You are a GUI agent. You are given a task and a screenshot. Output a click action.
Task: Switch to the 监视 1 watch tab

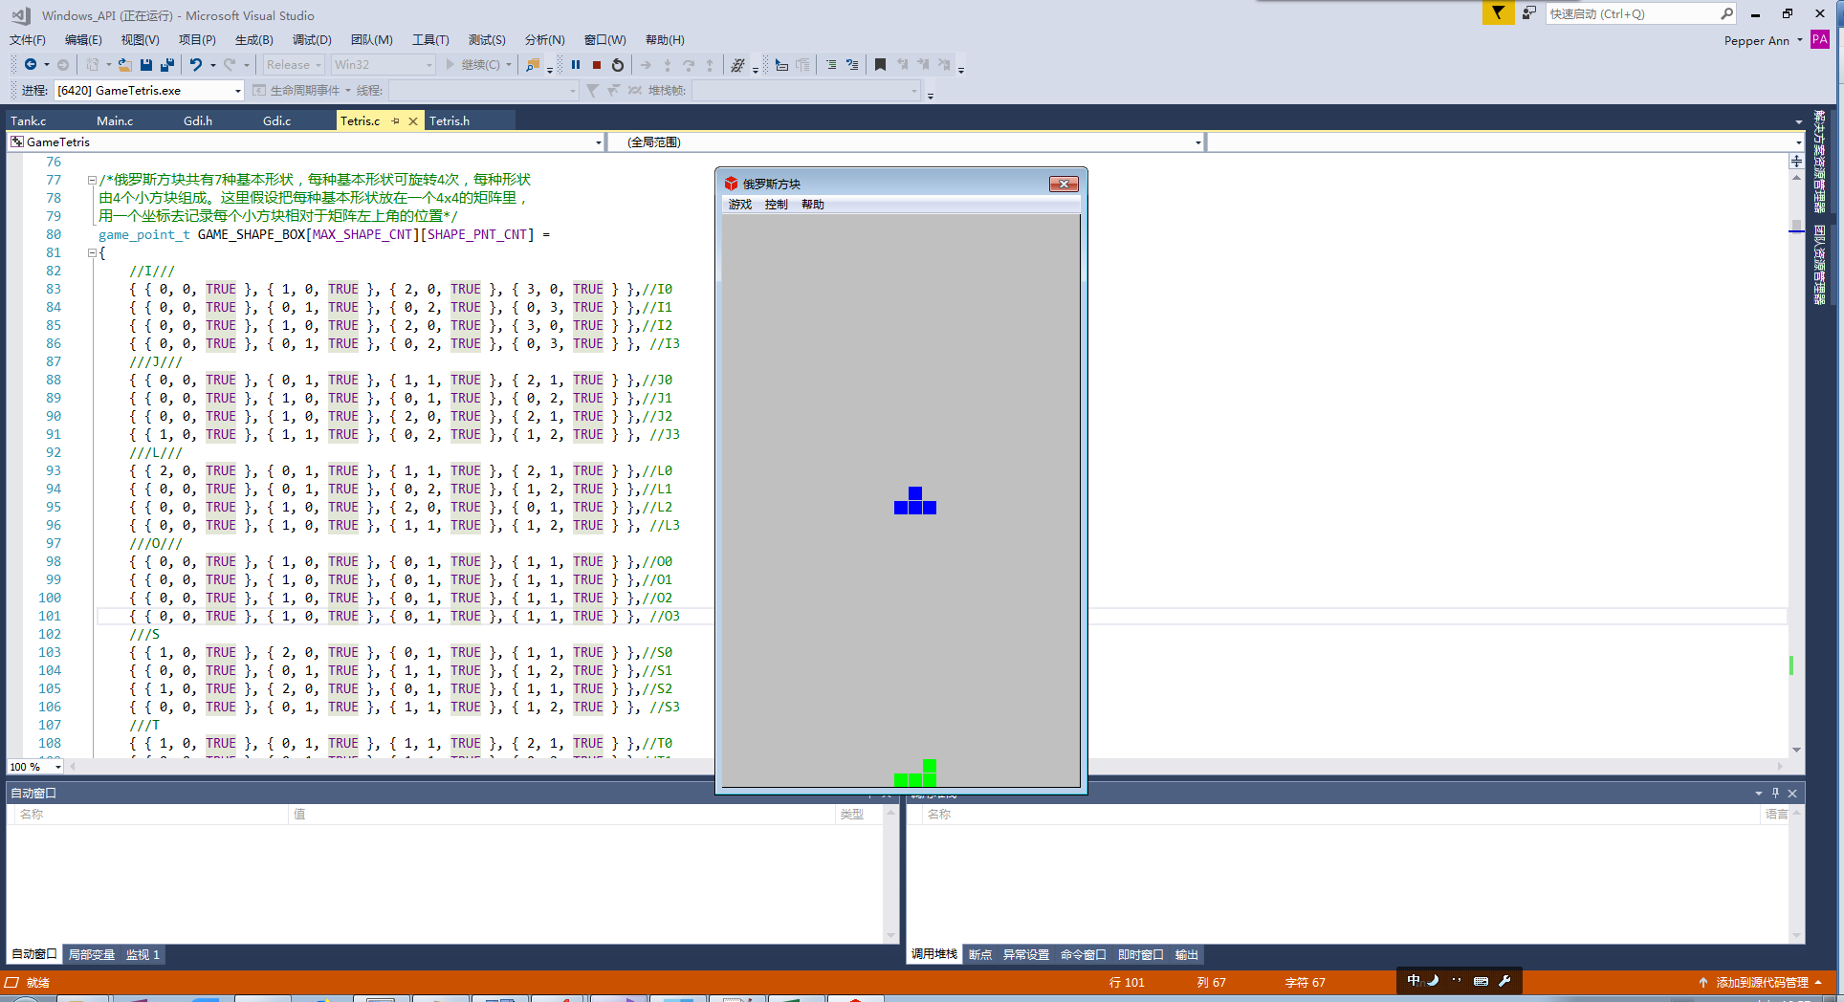point(143,954)
